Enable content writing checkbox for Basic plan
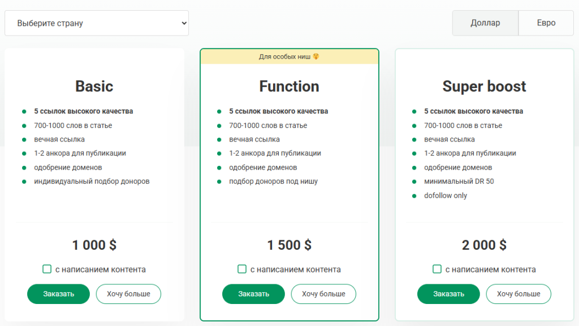 47,269
